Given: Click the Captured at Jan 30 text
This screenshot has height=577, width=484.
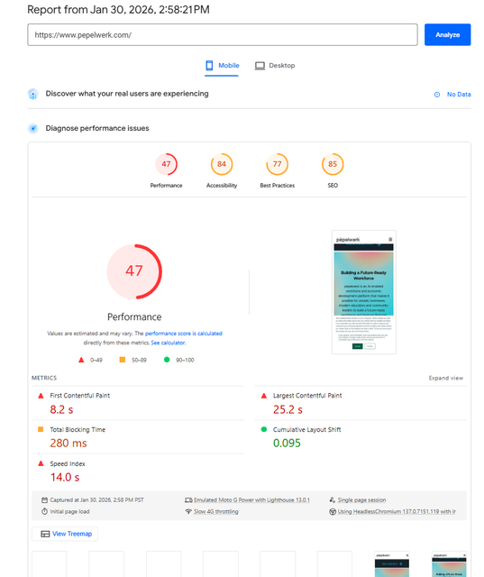Looking at the screenshot, I should click(96, 500).
